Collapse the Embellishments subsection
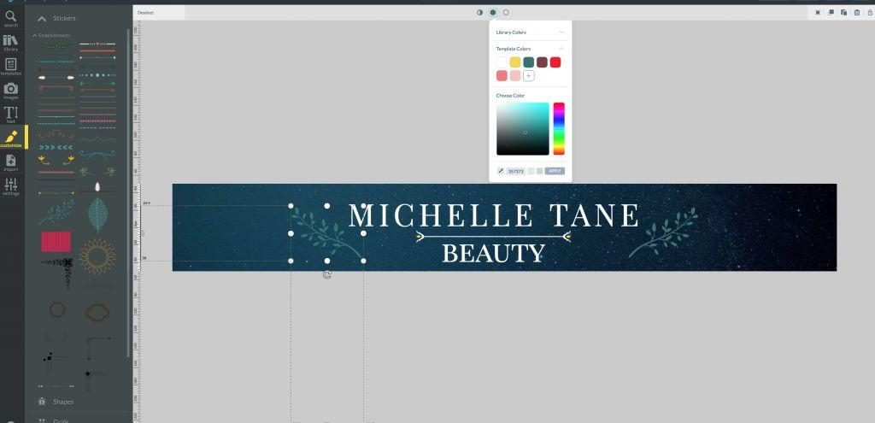 [34, 35]
